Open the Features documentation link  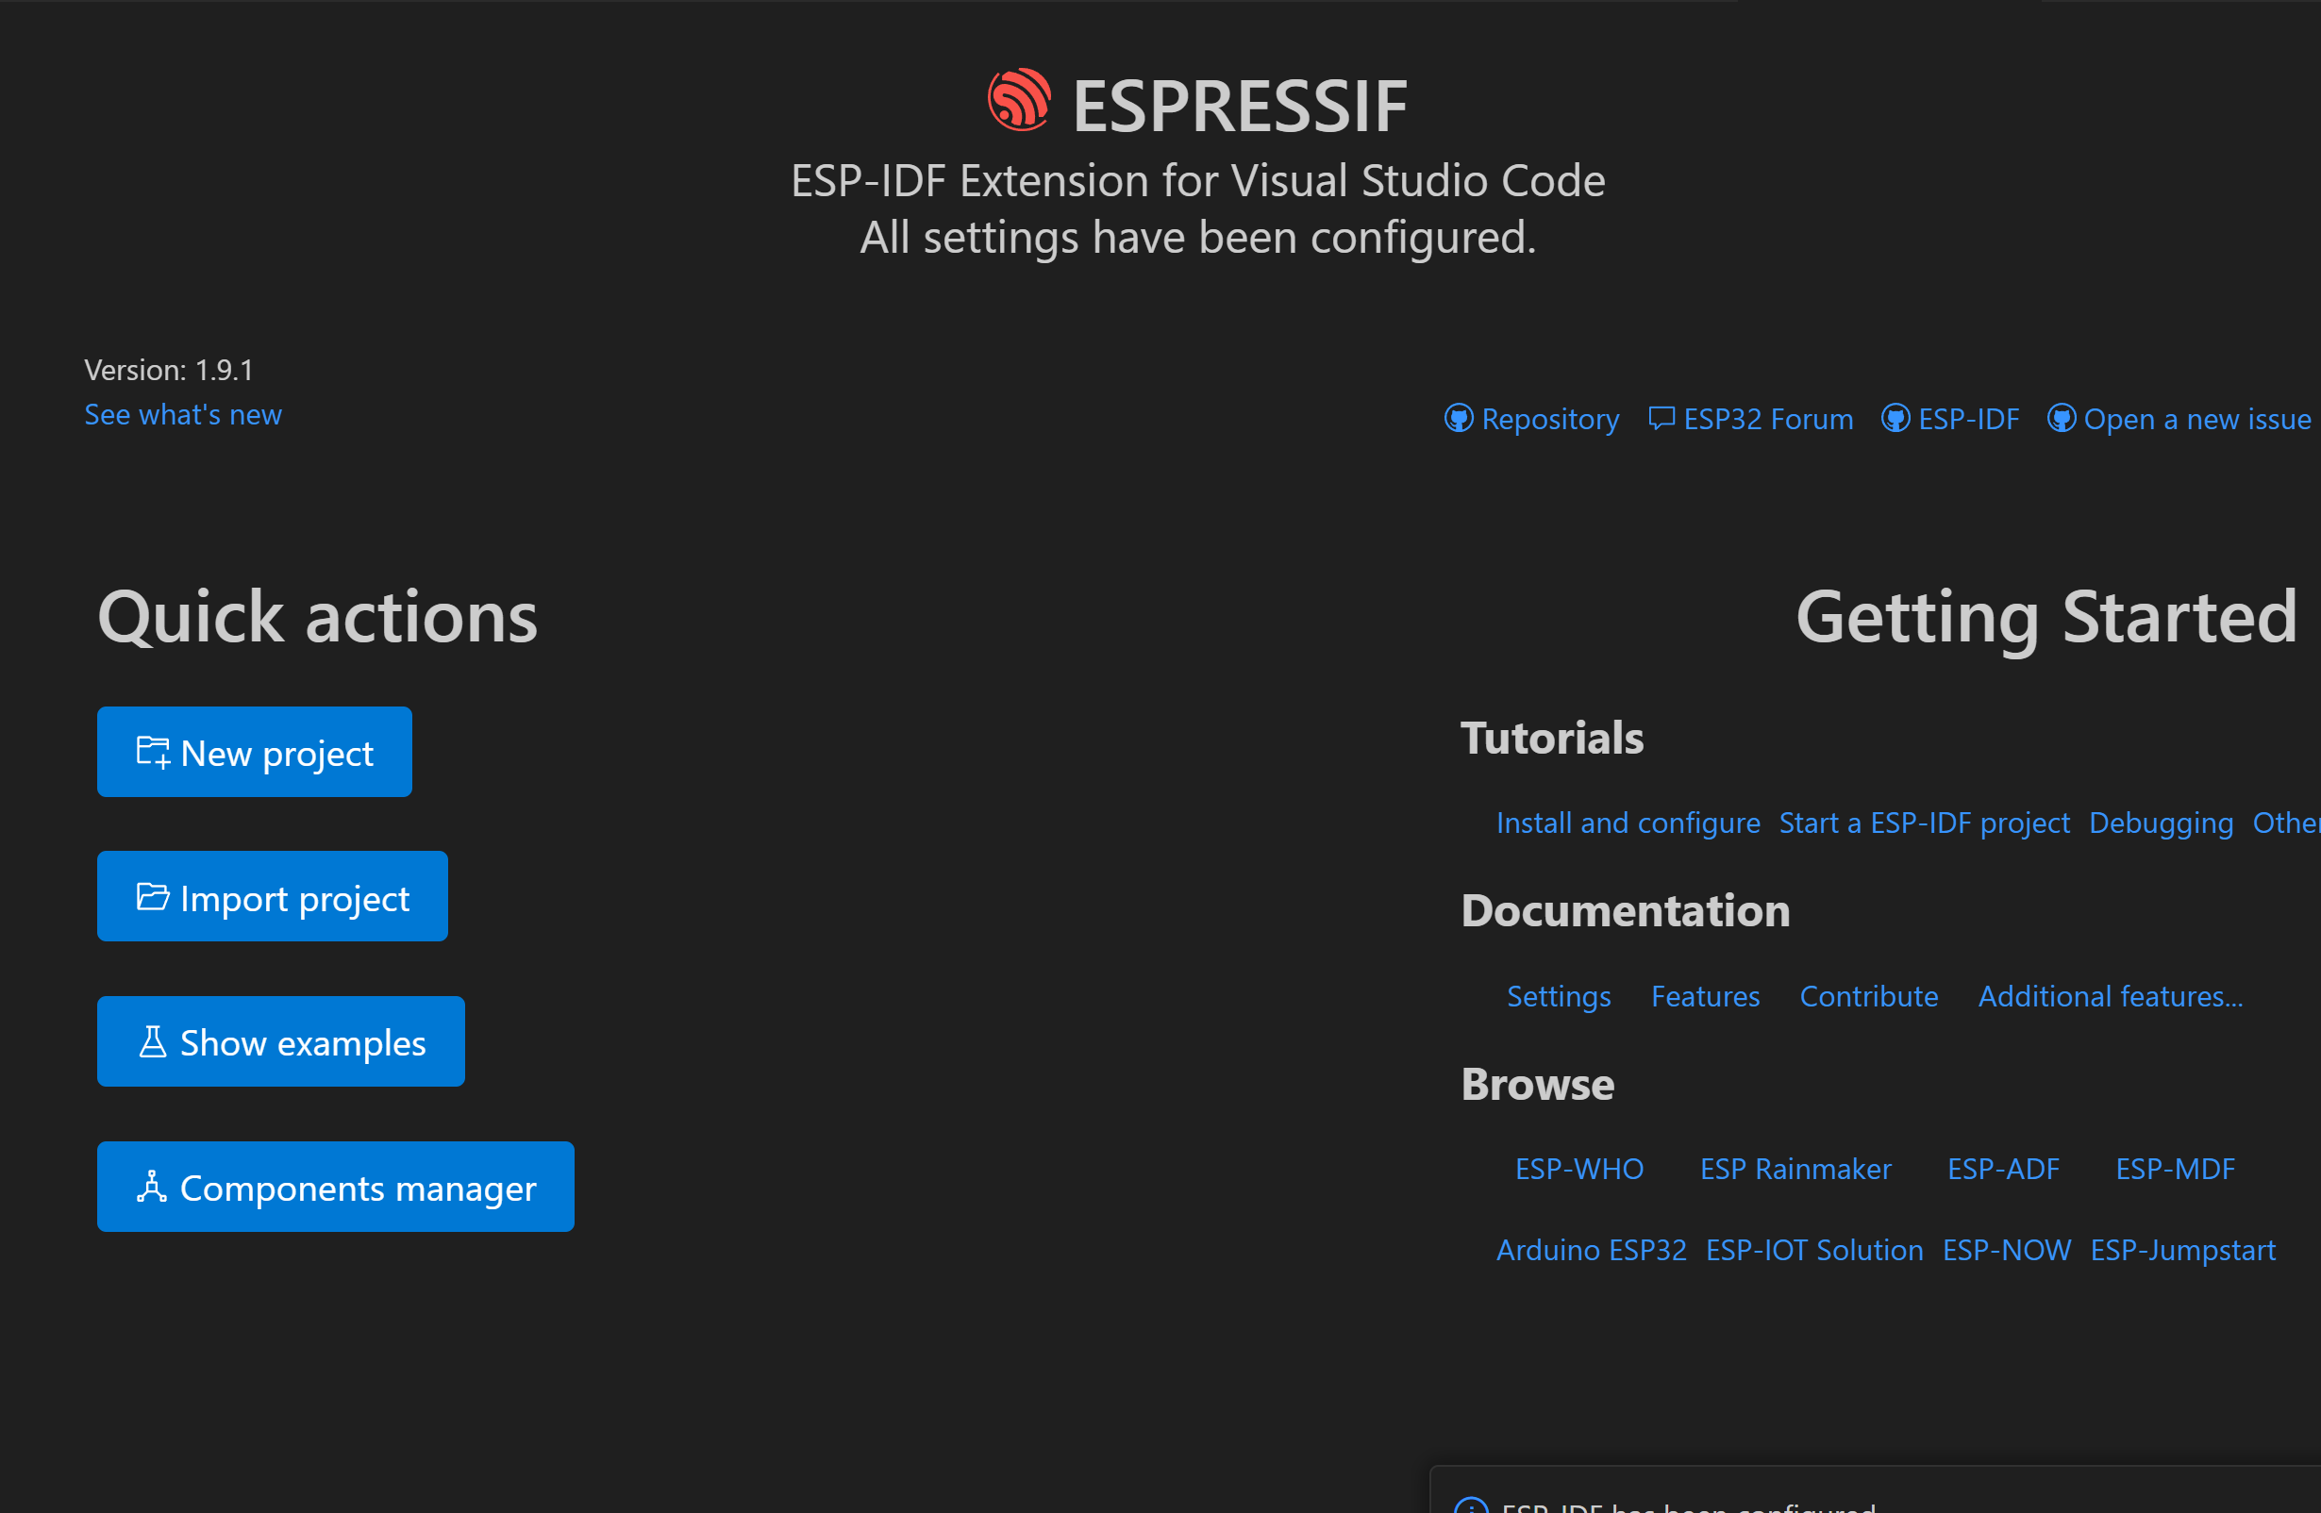tap(1705, 996)
